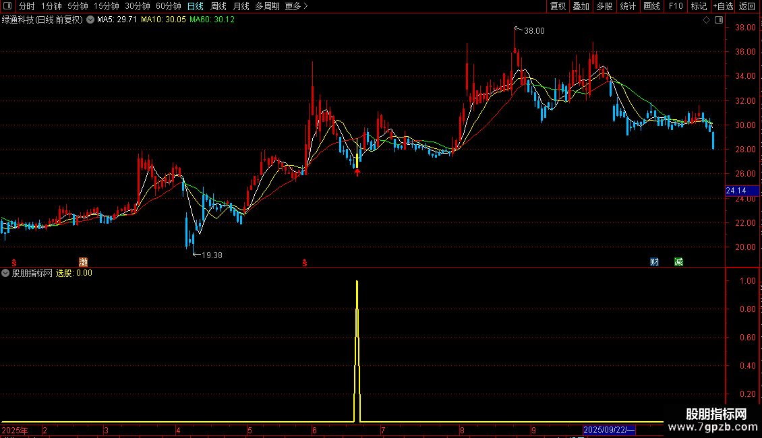
Task: Click the MA60 value label
Action: (212, 20)
